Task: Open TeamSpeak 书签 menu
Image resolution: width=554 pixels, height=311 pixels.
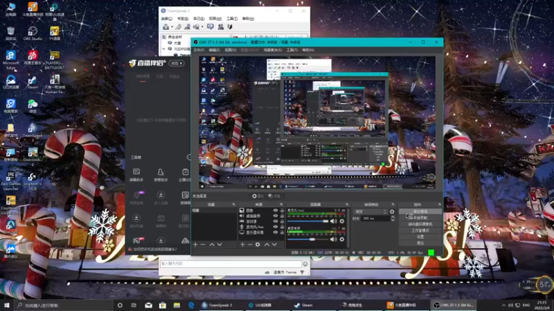Action: pyautogui.click(x=183, y=19)
